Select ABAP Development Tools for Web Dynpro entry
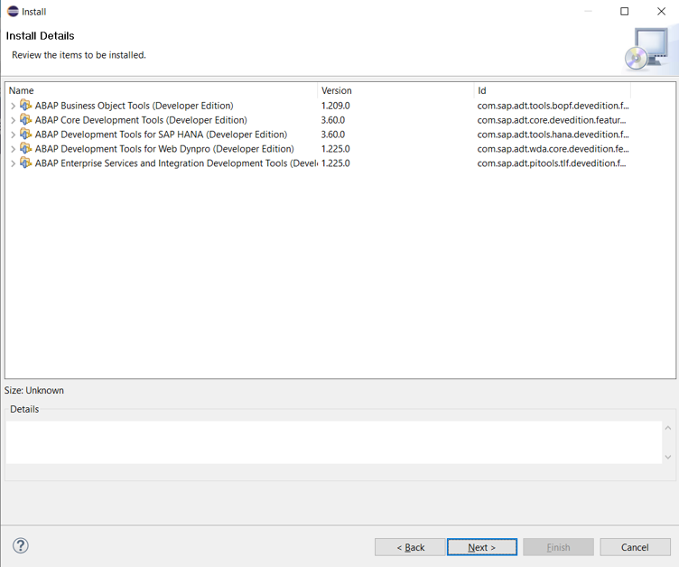 click(164, 149)
